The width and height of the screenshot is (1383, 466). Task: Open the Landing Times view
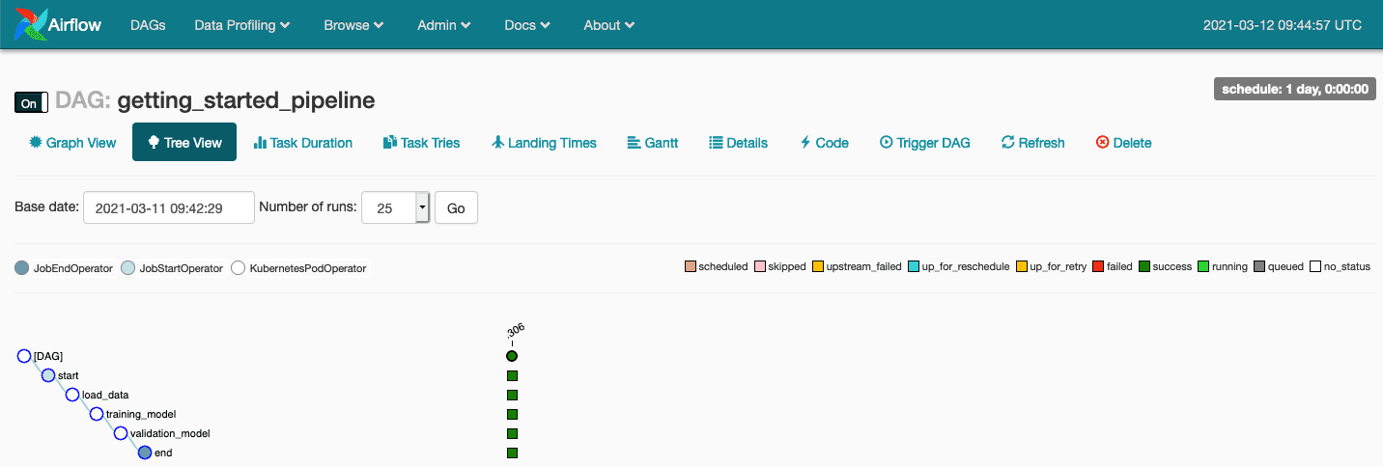pyautogui.click(x=544, y=143)
